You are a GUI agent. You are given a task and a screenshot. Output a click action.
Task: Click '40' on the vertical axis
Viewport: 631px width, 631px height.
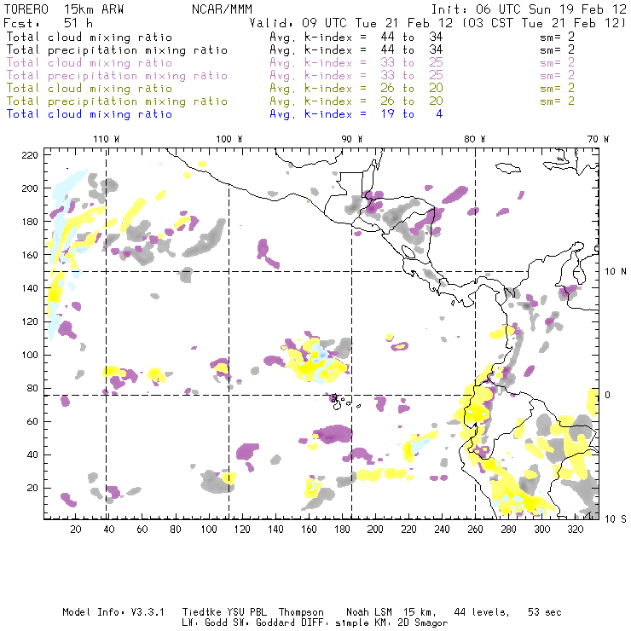pos(32,454)
